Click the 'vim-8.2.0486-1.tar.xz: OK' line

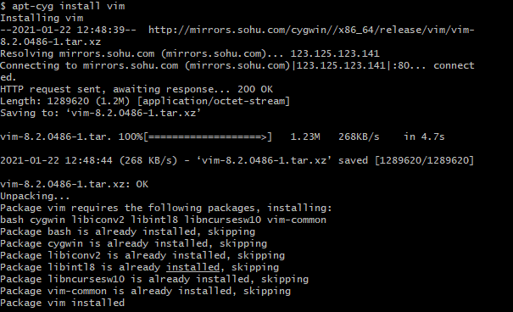click(75, 185)
